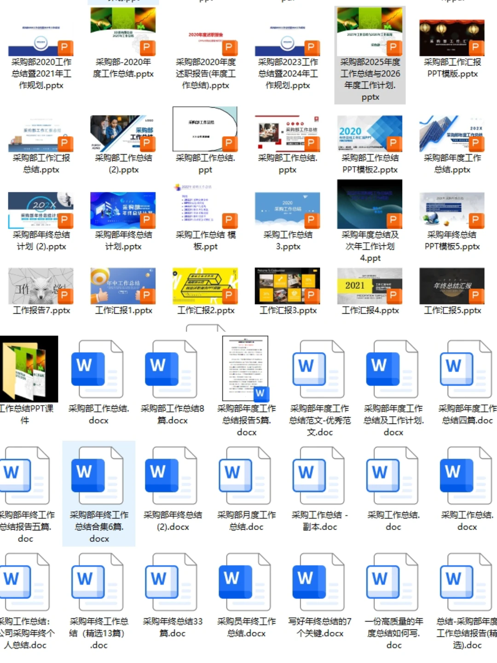Select 采购部工作总结8篇.docx Word icon
Image resolution: width=497 pixels, height=663 pixels.
171,369
